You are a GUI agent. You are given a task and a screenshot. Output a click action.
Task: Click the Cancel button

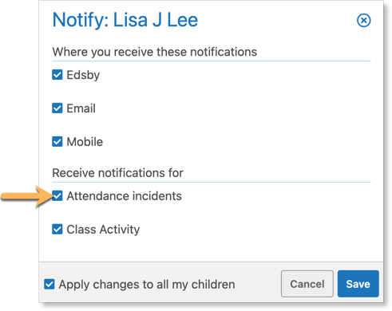307,284
